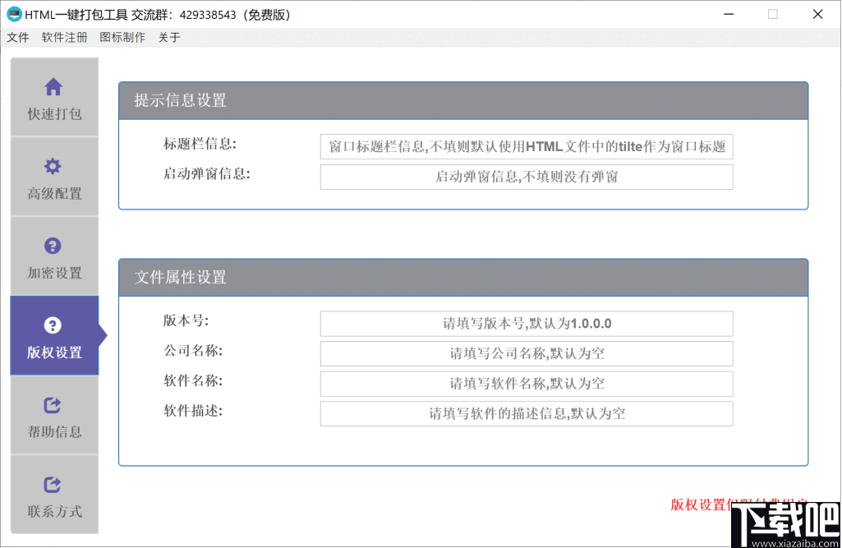Open the 关于 menu
Image resolution: width=842 pixels, height=548 pixels.
168,37
